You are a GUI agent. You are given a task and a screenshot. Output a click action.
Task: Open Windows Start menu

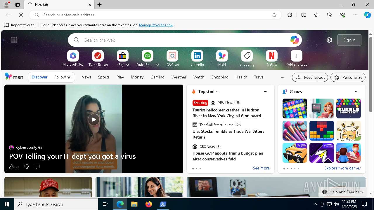click(7, 204)
